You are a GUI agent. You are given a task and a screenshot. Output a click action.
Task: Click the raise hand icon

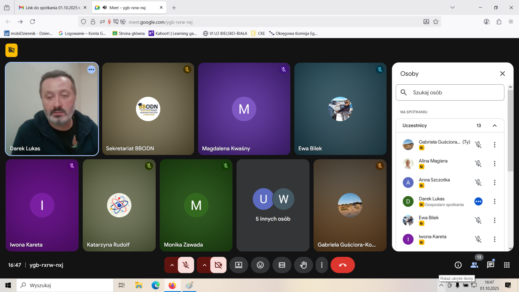[303, 265]
